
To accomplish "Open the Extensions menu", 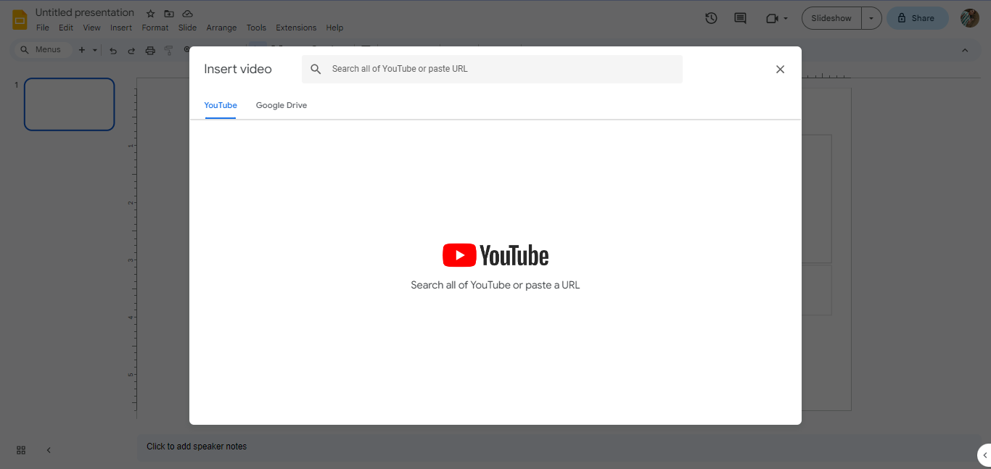I will coord(296,28).
